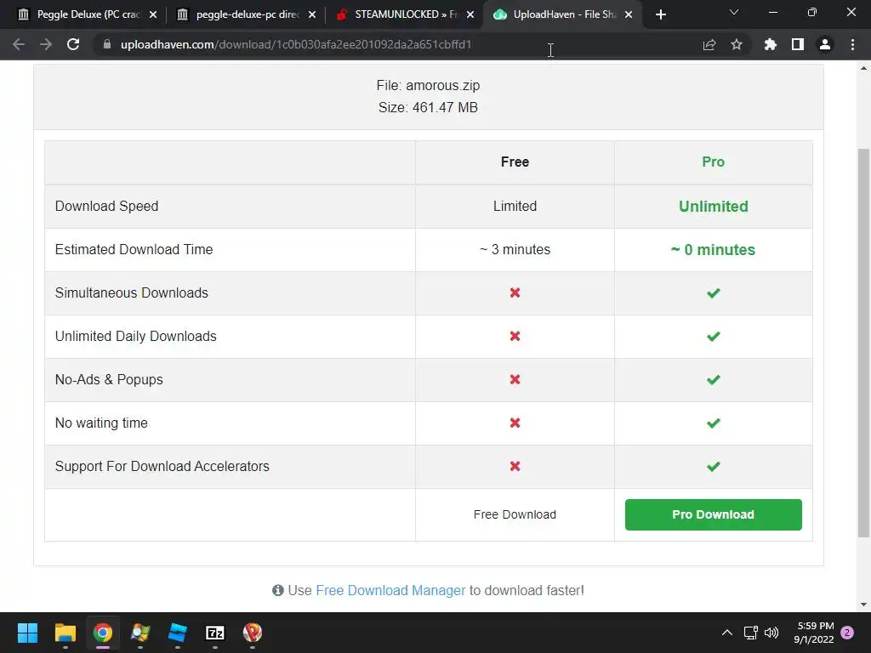This screenshot has height=653, width=871.
Task: Click the ~ 0 minutes cell
Action: (714, 250)
